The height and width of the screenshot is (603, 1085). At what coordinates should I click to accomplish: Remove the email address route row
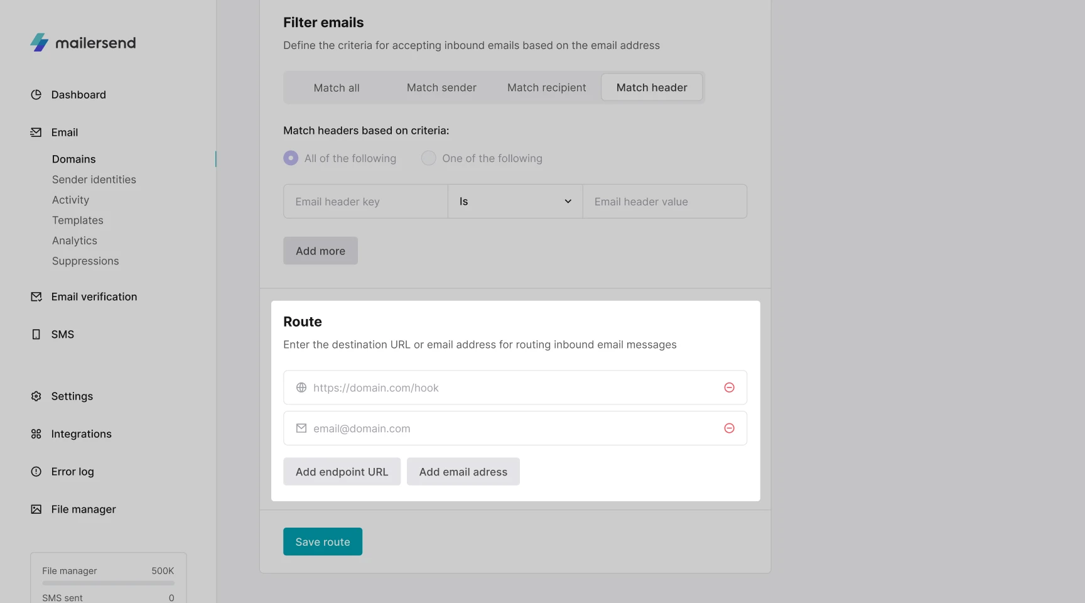point(729,428)
